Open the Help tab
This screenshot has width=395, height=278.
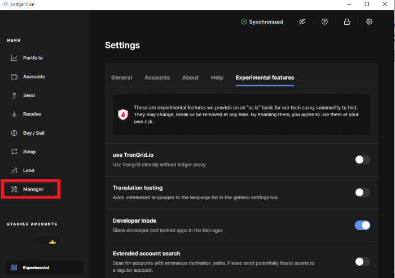(x=217, y=78)
